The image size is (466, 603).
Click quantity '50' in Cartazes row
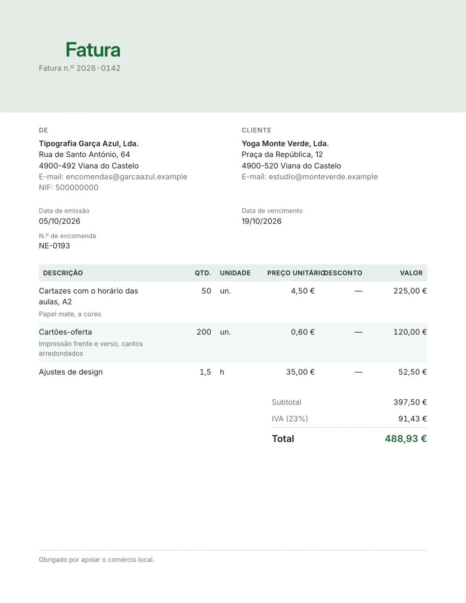[206, 291]
